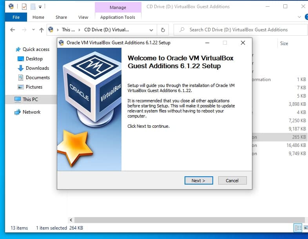
Task: Click the Quick access star icon
Action: [x=18, y=49]
